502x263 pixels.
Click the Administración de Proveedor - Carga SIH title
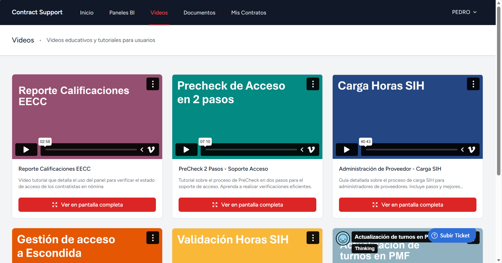click(x=390, y=169)
